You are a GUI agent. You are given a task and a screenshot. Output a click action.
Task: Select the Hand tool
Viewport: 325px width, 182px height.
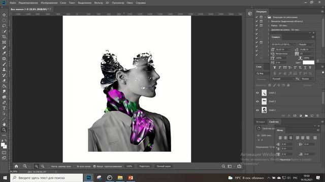[4, 124]
